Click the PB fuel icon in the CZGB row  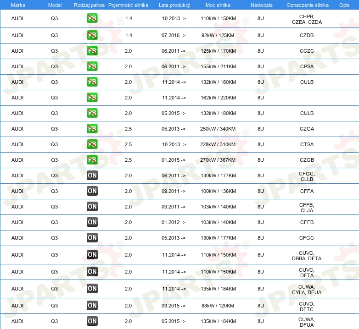[x=92, y=160]
